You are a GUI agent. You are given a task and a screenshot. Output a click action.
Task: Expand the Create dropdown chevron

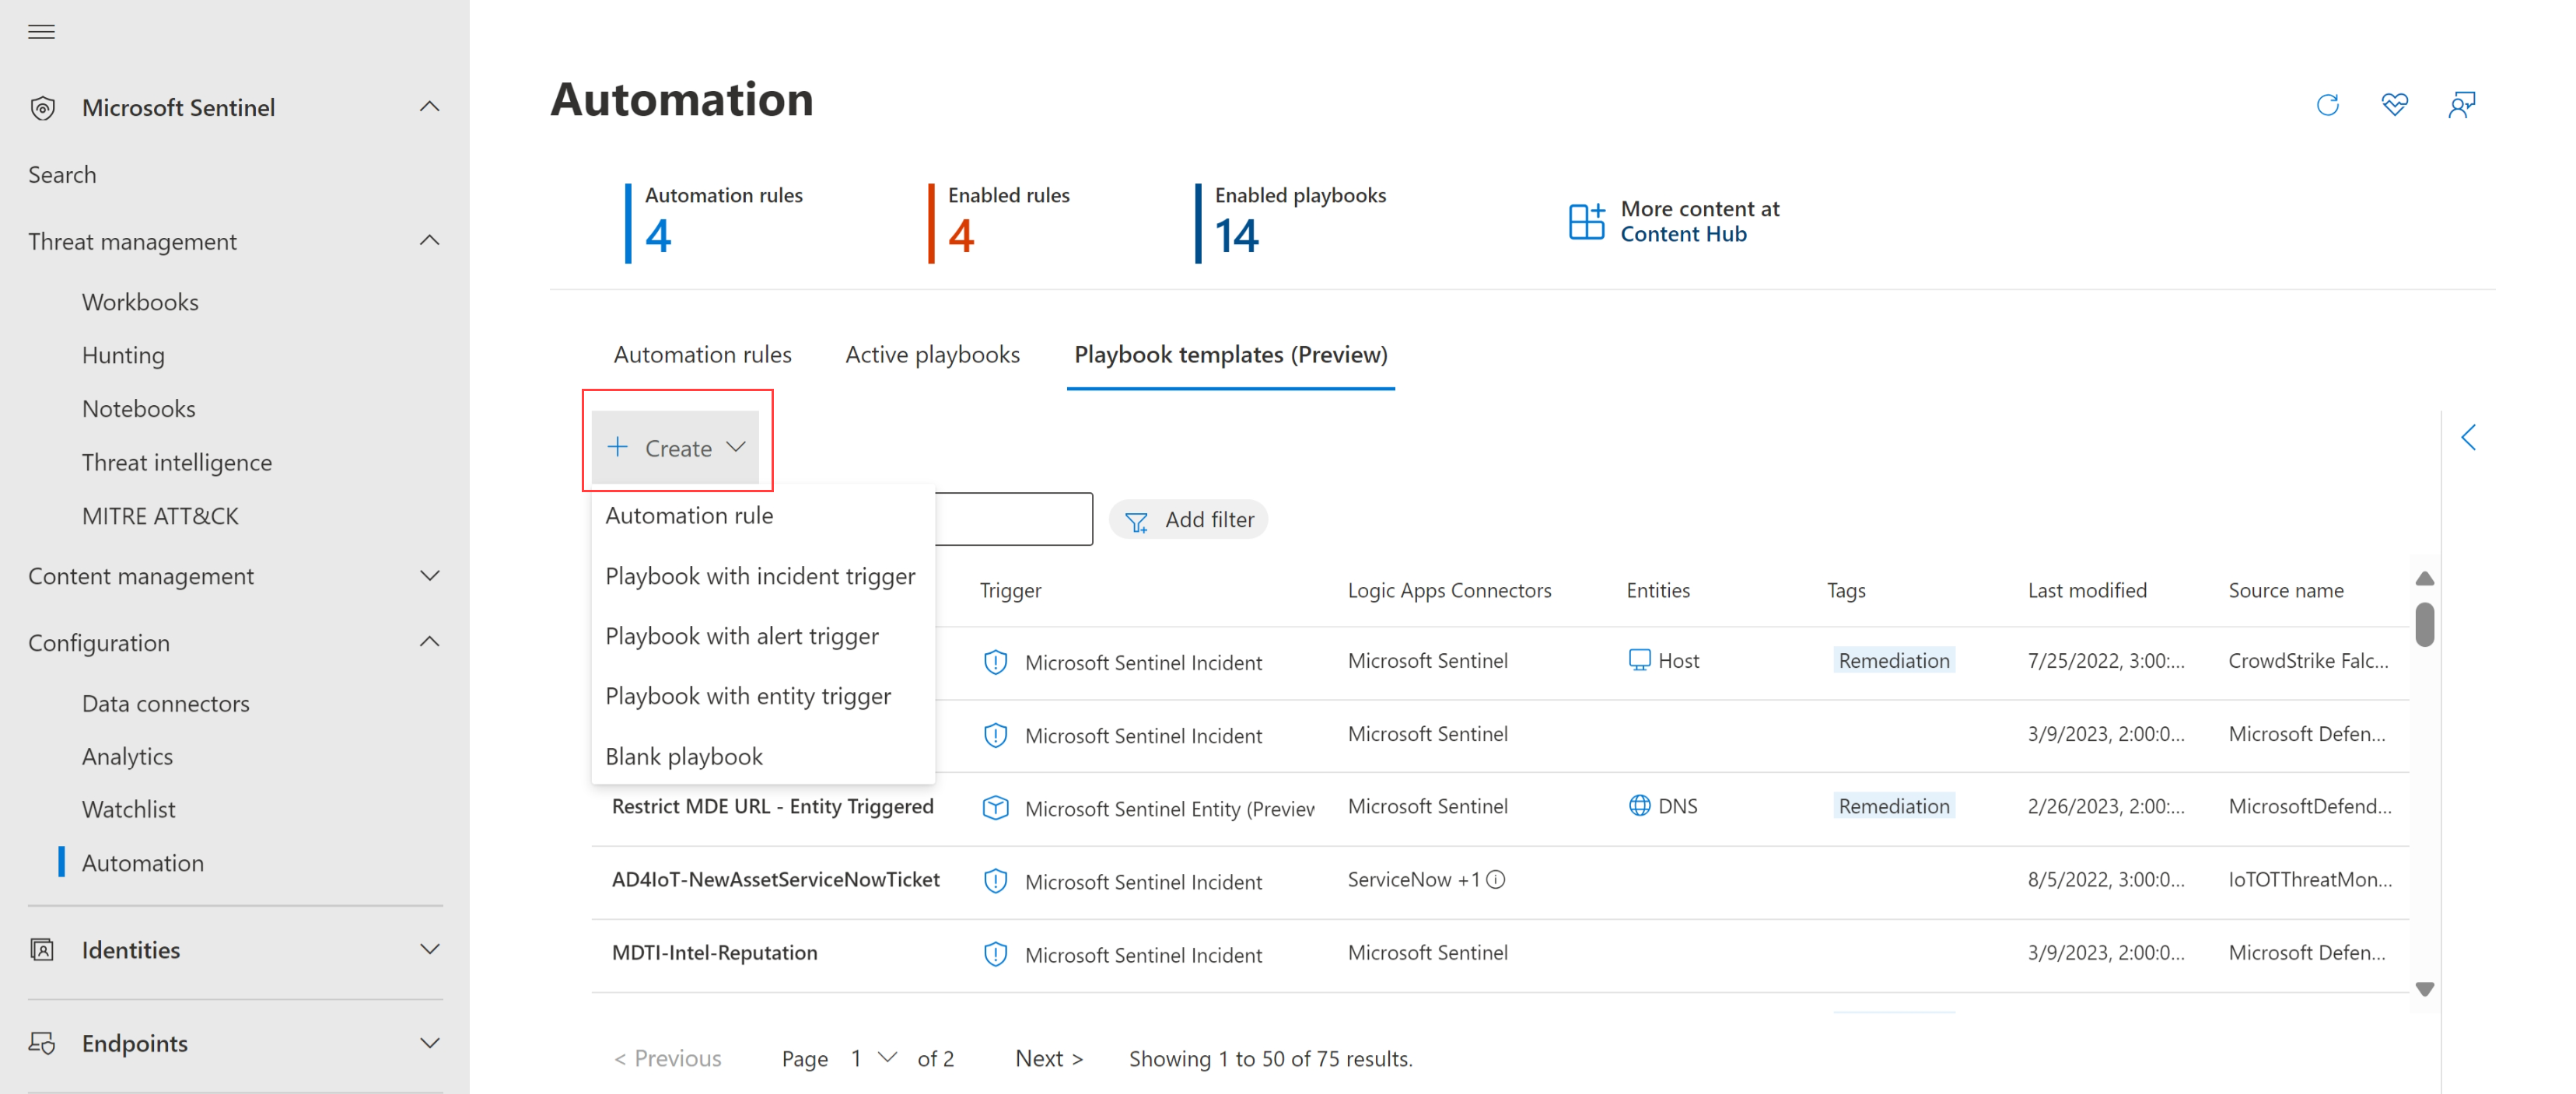point(737,447)
